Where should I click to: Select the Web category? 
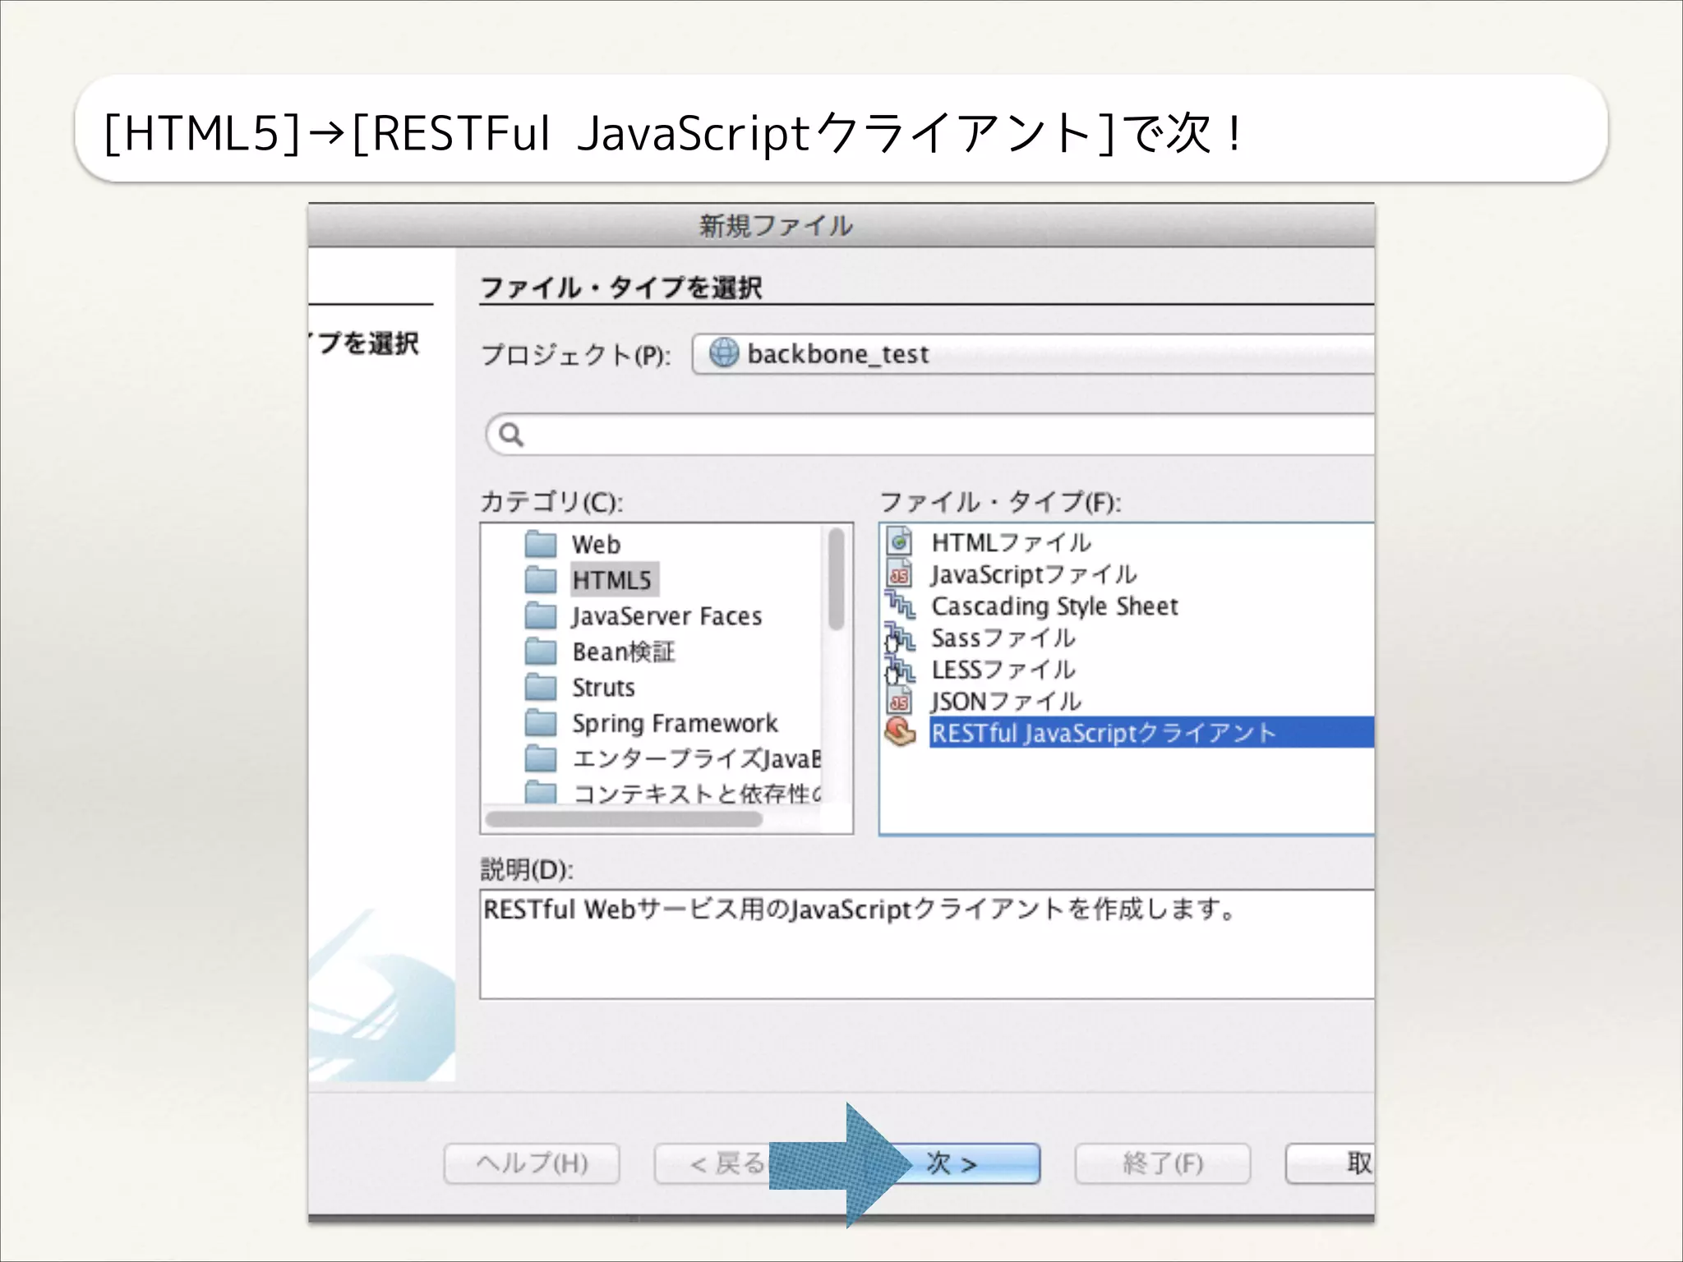coord(596,544)
